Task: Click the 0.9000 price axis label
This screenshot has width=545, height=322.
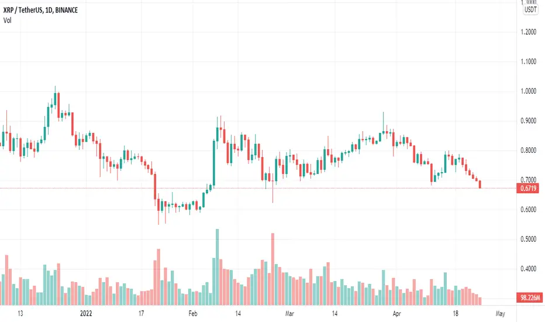Action: coord(528,121)
